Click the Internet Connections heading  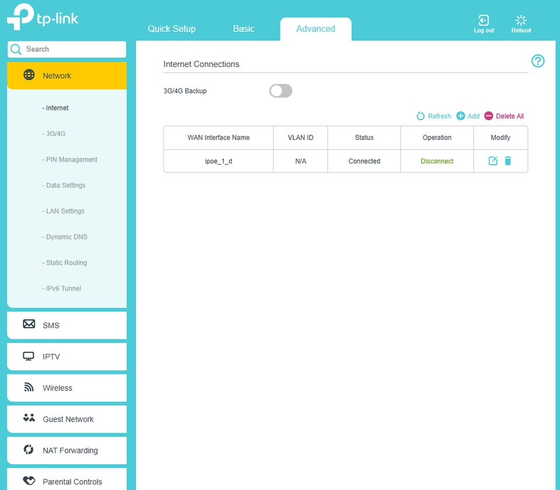[201, 64]
